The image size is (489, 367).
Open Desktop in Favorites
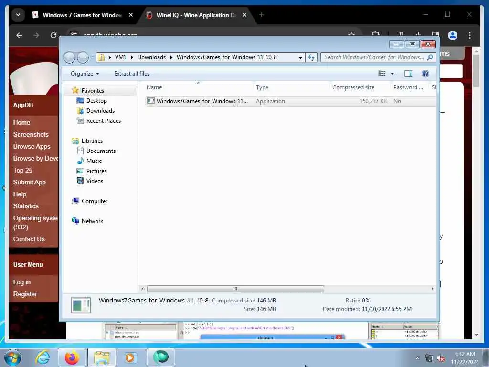pyautogui.click(x=96, y=101)
